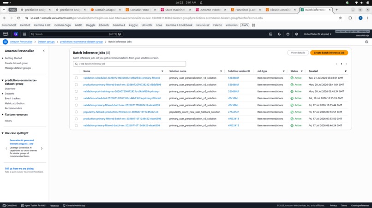The height and width of the screenshot is (208, 372).
Task: Go to next page of jobs table
Action: [346, 64]
